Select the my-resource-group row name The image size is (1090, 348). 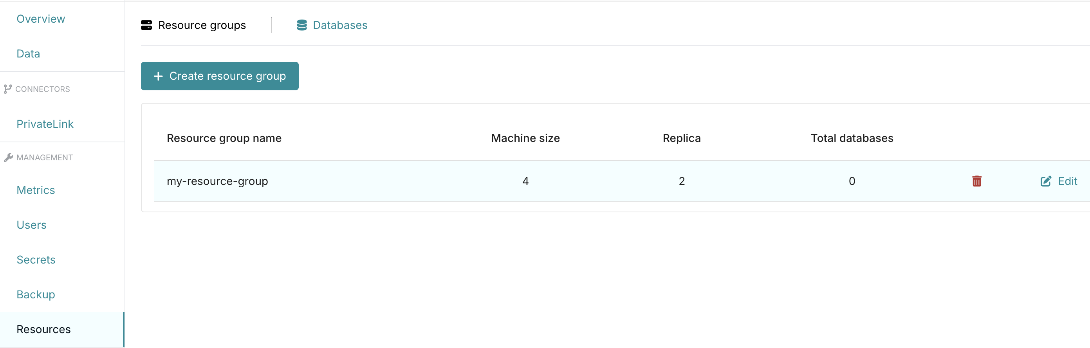[x=217, y=181]
